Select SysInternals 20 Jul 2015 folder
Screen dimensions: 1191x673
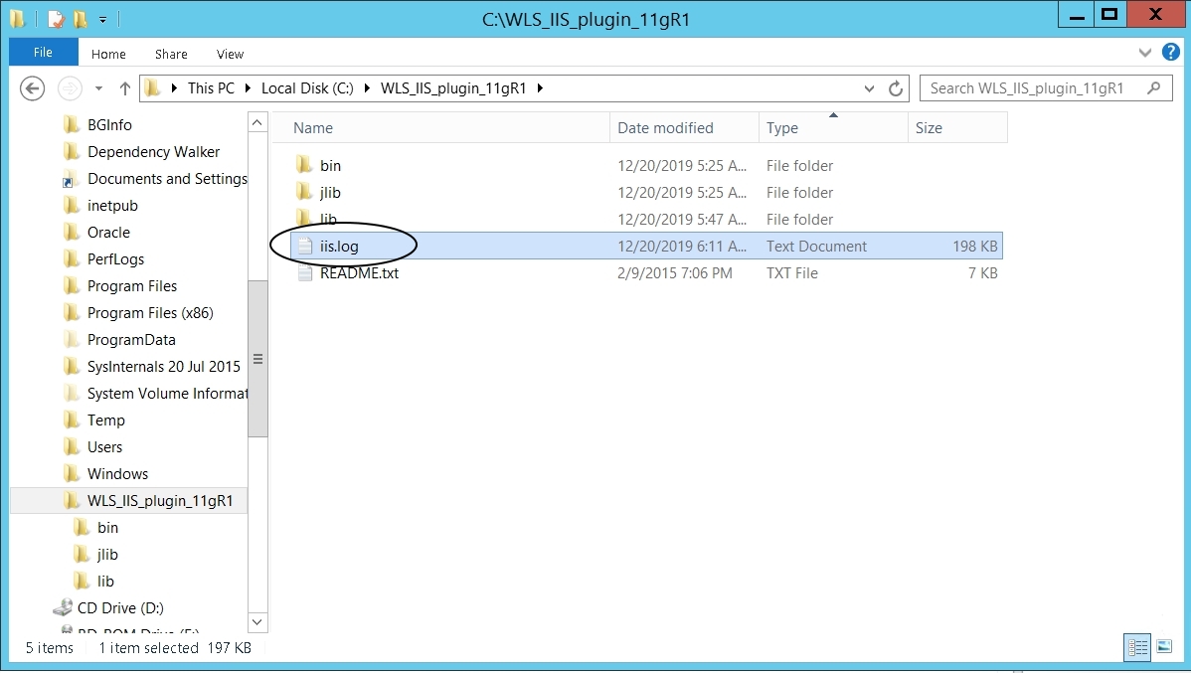pos(163,366)
